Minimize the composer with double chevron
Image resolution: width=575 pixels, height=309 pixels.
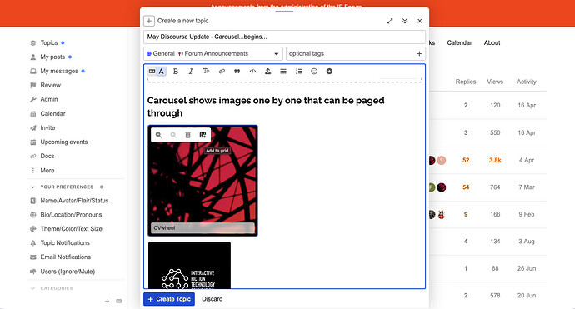coord(405,21)
